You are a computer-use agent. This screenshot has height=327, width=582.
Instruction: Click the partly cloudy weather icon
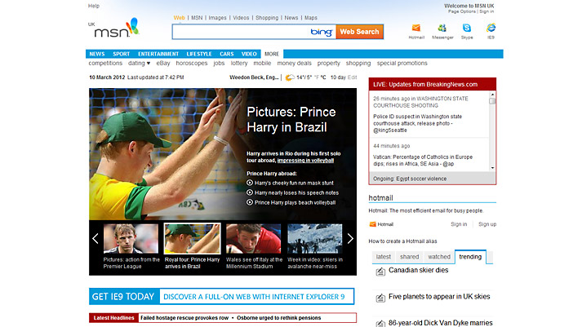point(289,77)
